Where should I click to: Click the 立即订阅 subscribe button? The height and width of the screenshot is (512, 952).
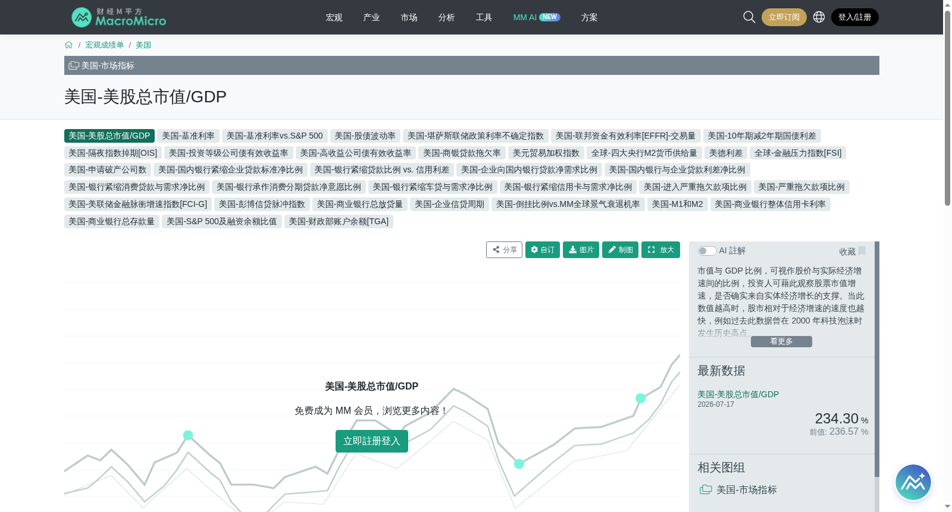point(784,17)
